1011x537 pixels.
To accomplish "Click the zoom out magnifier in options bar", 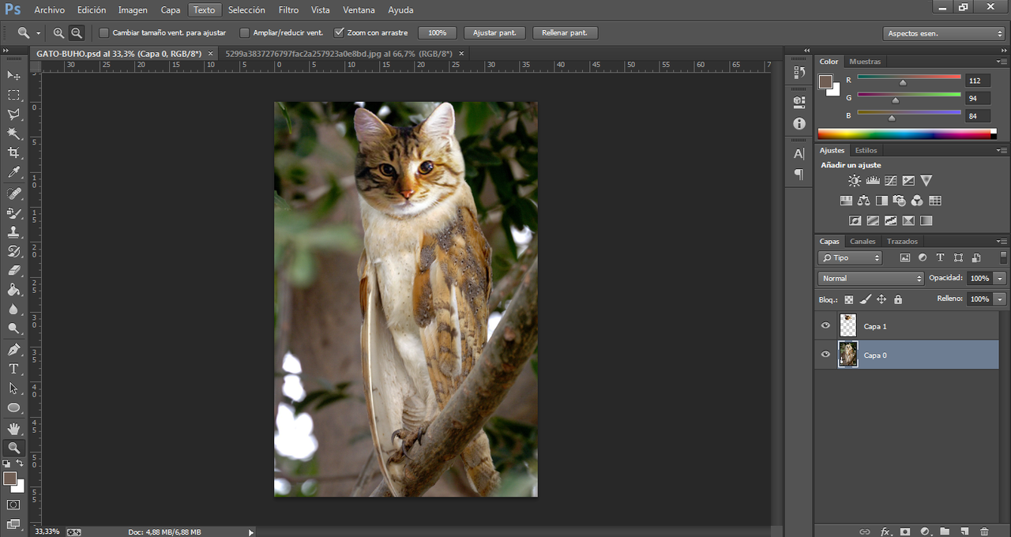I will pos(77,33).
